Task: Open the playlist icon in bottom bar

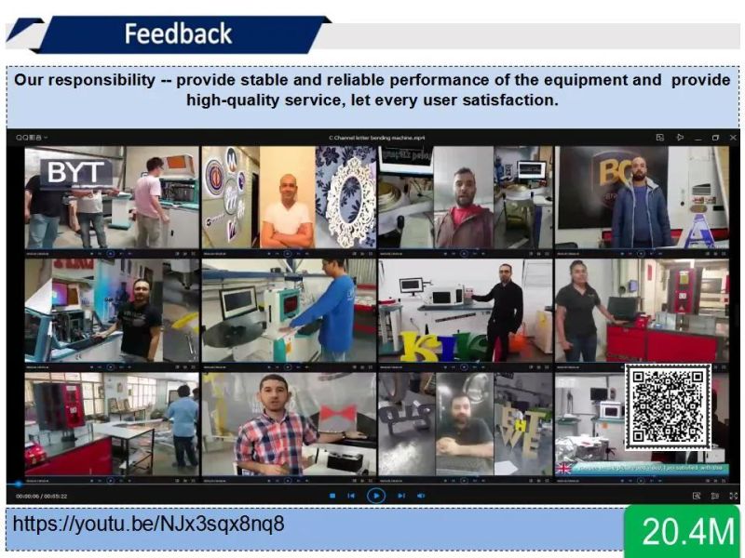Action: (714, 496)
